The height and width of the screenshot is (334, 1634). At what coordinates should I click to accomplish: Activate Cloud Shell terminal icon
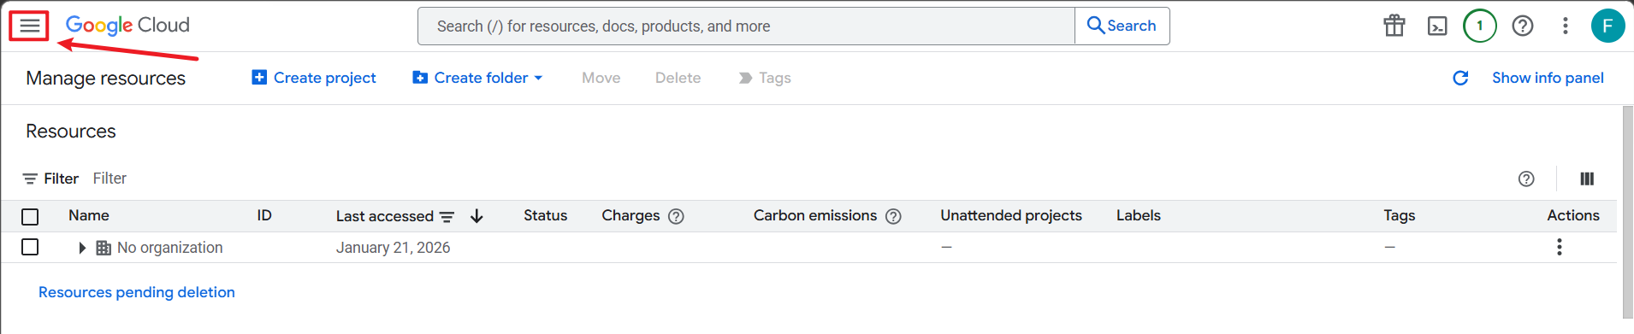tap(1437, 26)
